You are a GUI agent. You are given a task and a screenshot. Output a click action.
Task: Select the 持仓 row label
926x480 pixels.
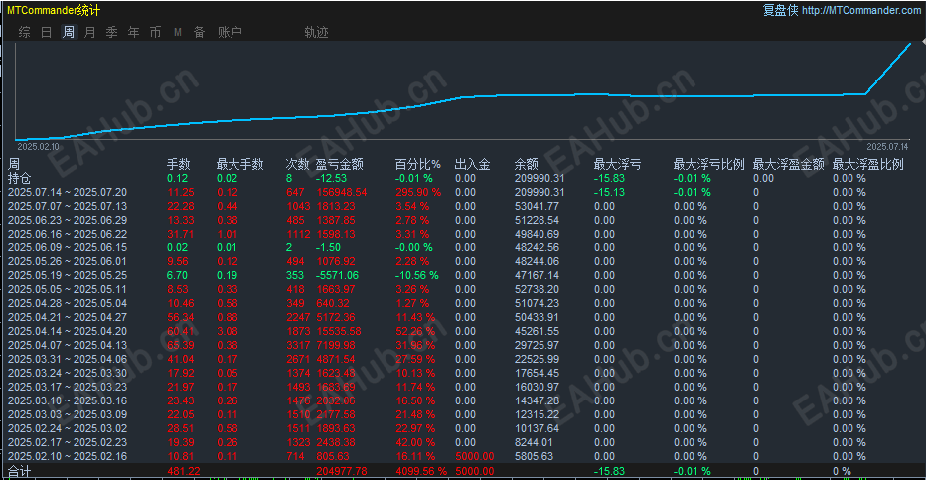(x=20, y=178)
